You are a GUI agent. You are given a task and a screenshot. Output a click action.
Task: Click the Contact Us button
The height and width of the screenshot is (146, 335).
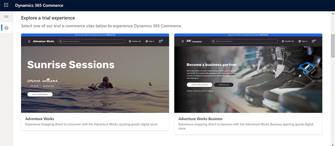pos(224,85)
